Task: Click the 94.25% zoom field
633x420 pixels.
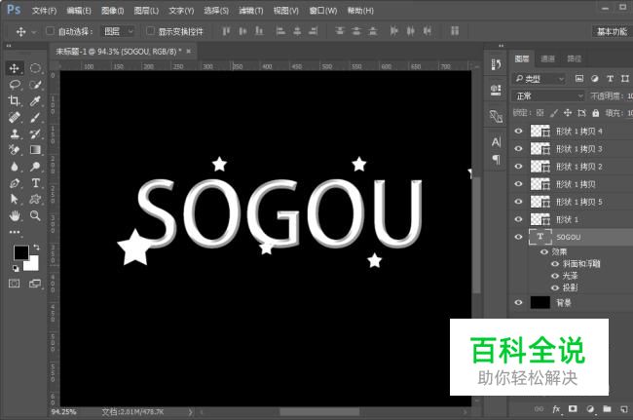Action: pyautogui.click(x=64, y=412)
